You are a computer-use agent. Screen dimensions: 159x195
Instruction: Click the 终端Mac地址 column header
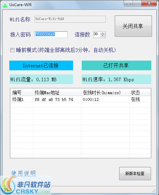(57, 93)
